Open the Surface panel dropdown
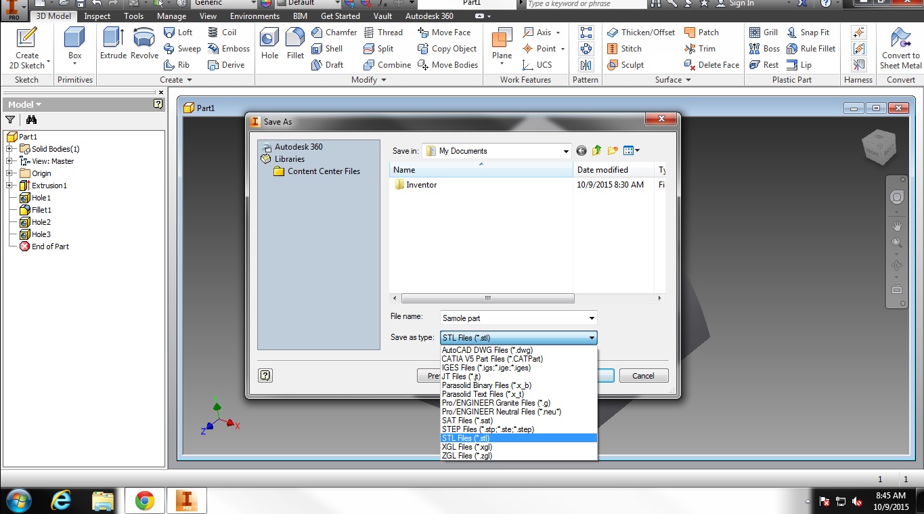924x514 pixels. (x=673, y=80)
